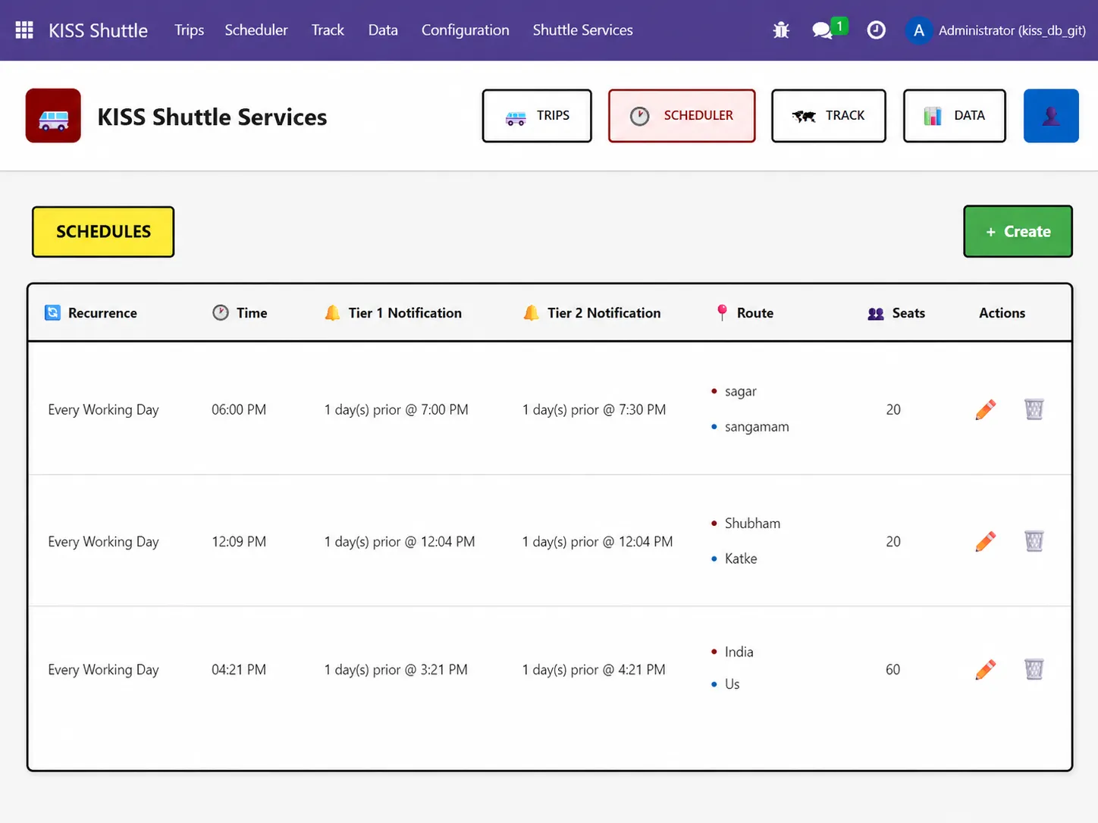Open the Configuration menu
The width and height of the screenshot is (1098, 823).
(x=466, y=30)
